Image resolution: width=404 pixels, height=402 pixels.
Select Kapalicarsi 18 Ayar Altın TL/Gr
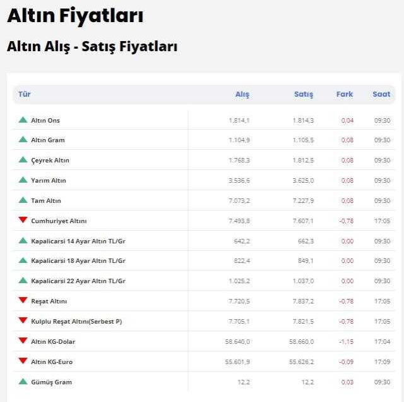[78, 260]
